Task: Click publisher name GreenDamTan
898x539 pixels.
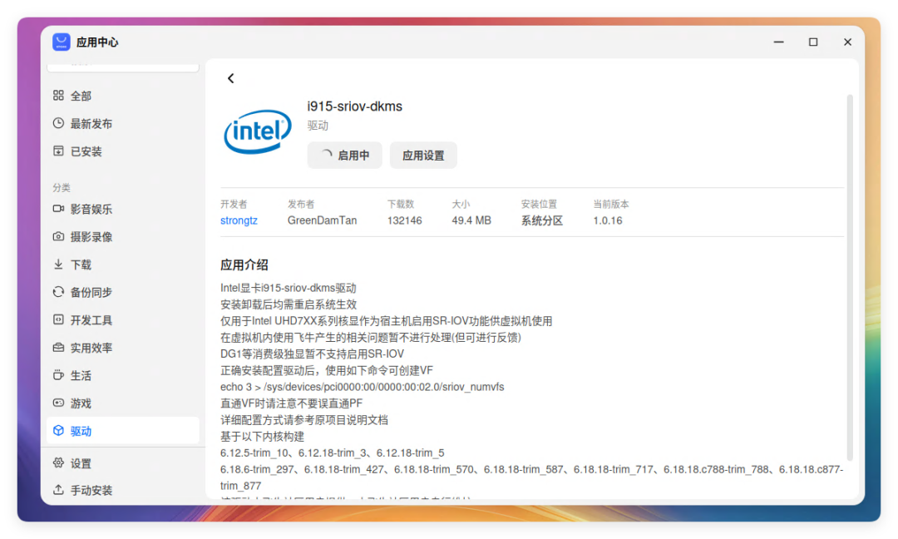Action: click(x=322, y=220)
